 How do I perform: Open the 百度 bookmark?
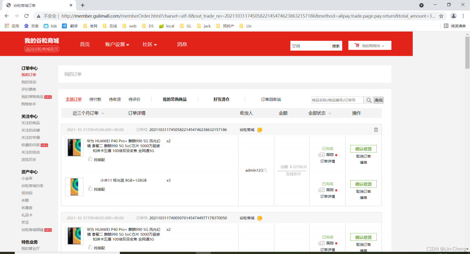coord(31,26)
